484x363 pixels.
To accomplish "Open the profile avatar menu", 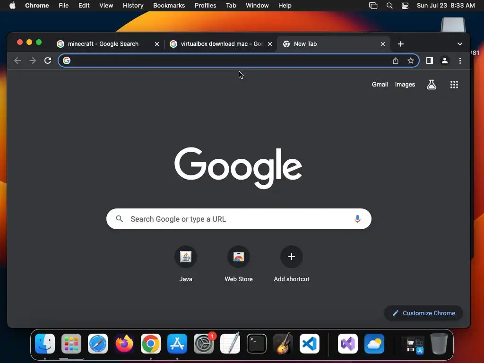I will (x=444, y=60).
